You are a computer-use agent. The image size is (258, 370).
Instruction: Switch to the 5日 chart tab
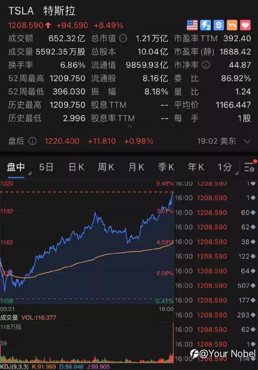(x=46, y=167)
